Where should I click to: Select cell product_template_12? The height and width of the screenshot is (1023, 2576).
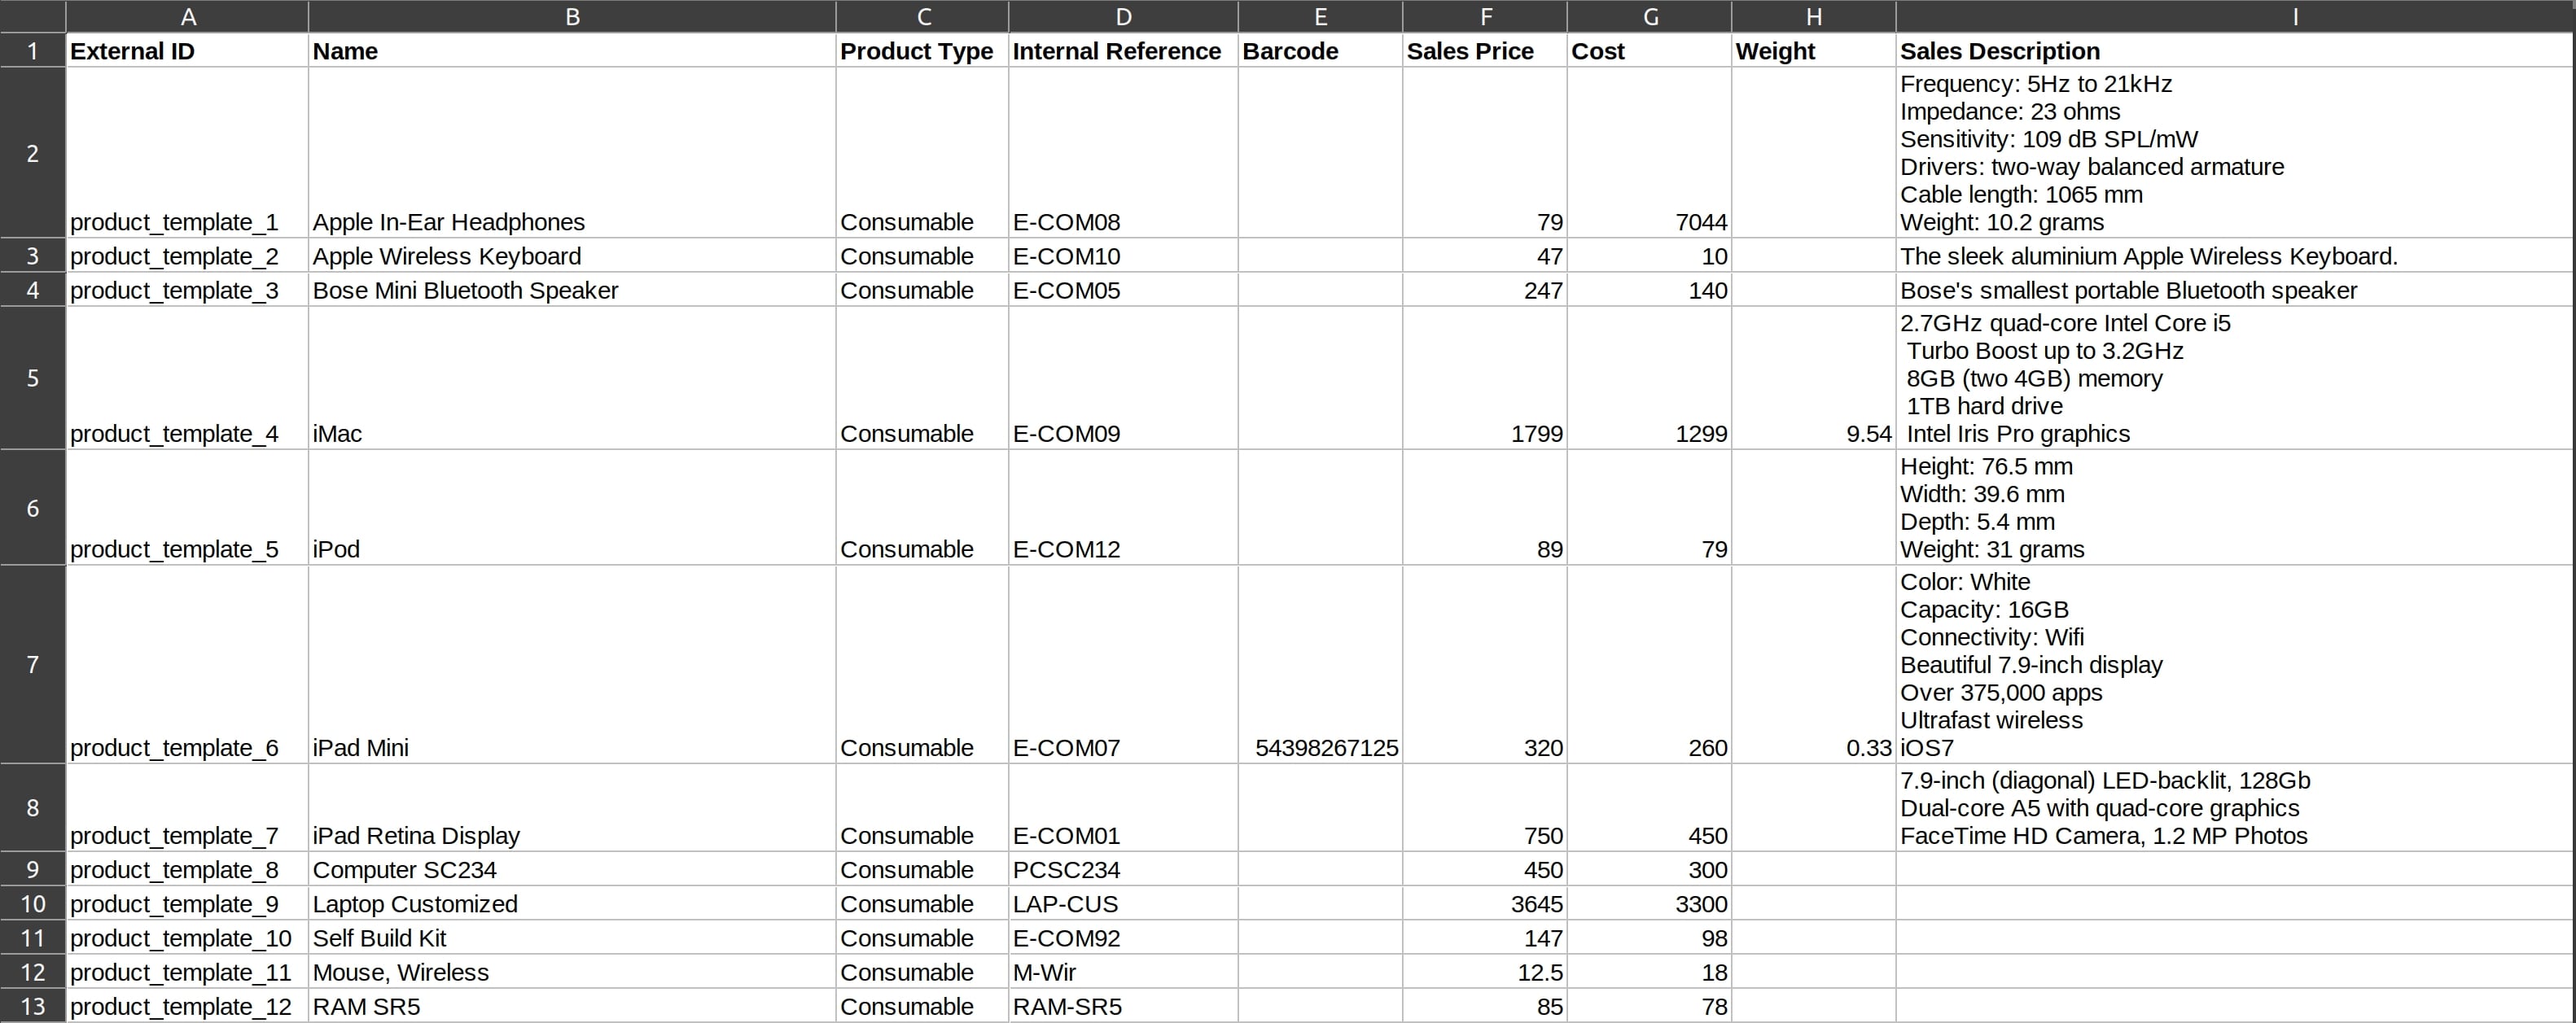point(187,1006)
